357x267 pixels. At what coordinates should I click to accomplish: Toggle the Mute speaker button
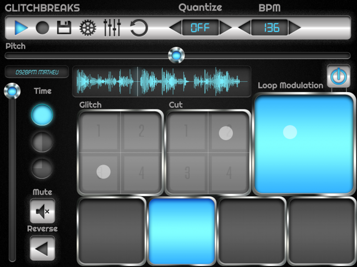[x=42, y=211]
